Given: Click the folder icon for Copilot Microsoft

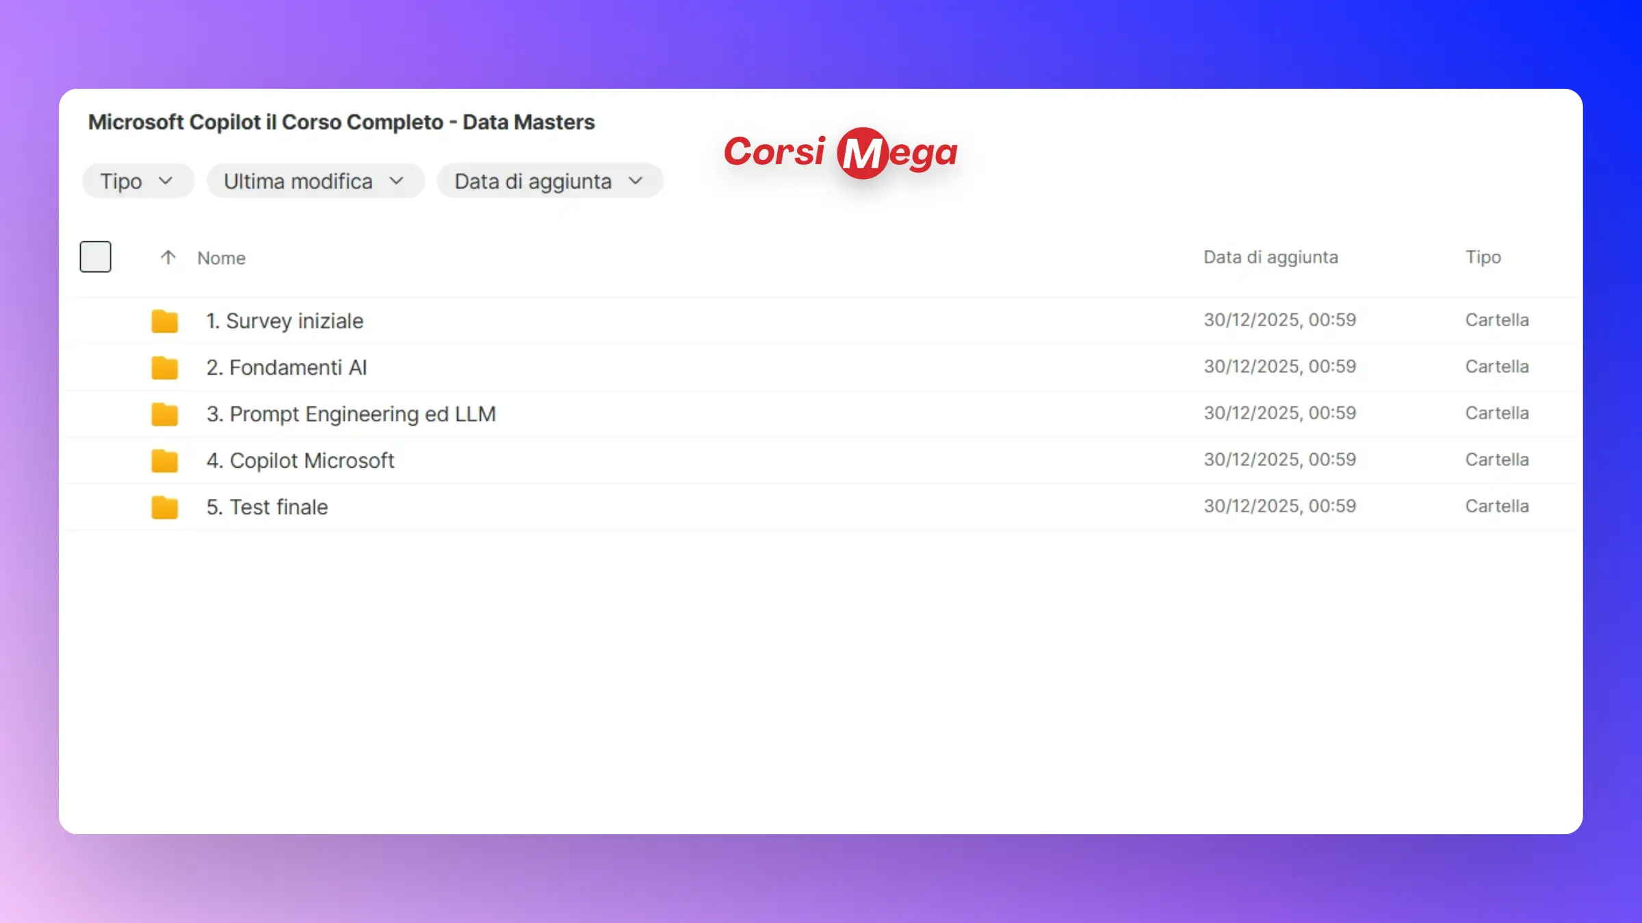Looking at the screenshot, I should point(164,460).
